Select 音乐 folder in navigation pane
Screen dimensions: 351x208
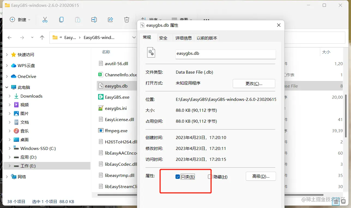coord(25,131)
